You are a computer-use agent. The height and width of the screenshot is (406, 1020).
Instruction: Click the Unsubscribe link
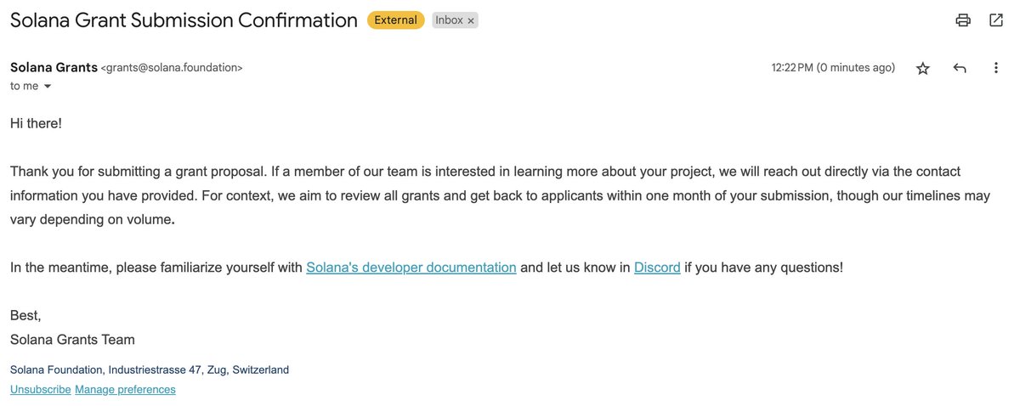40,390
